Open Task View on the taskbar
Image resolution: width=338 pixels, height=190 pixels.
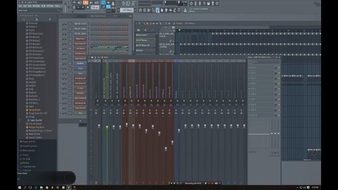[x=31, y=188]
